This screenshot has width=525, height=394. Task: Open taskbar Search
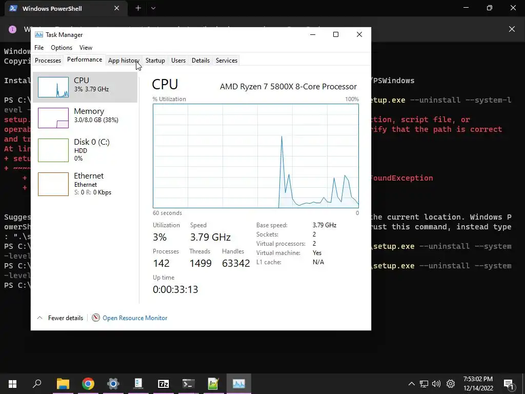point(37,384)
